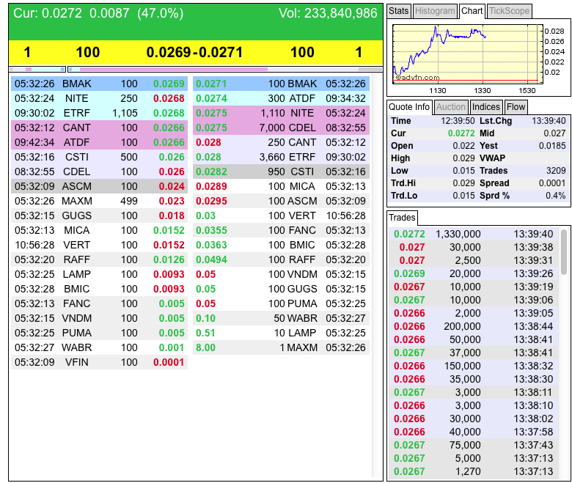Switch to the Histogram tab
Image resolution: width=572 pixels, height=483 pixels.
click(435, 11)
